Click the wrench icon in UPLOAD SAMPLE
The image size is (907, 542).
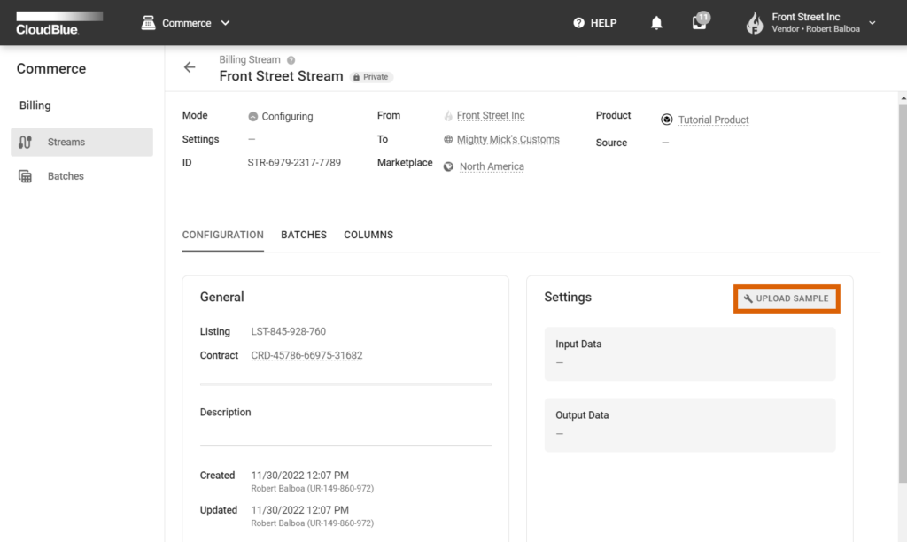748,298
